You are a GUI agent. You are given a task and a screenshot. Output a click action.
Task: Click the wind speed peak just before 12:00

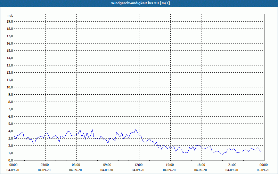[136, 129]
